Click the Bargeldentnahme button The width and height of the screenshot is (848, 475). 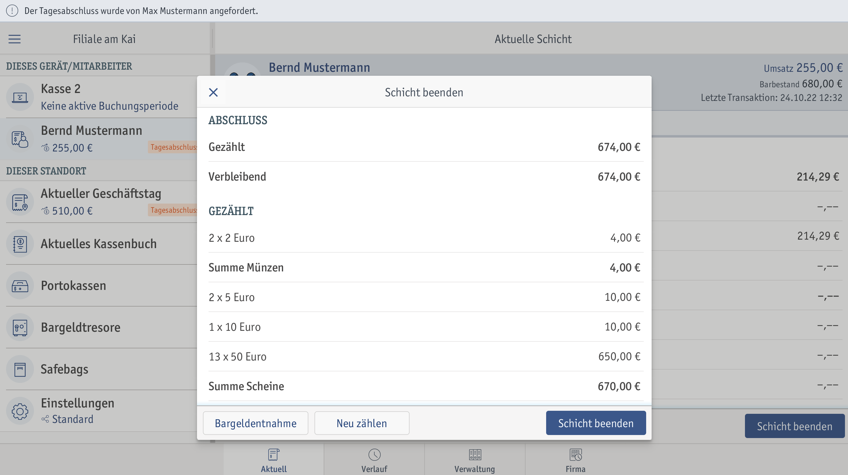[x=255, y=423]
